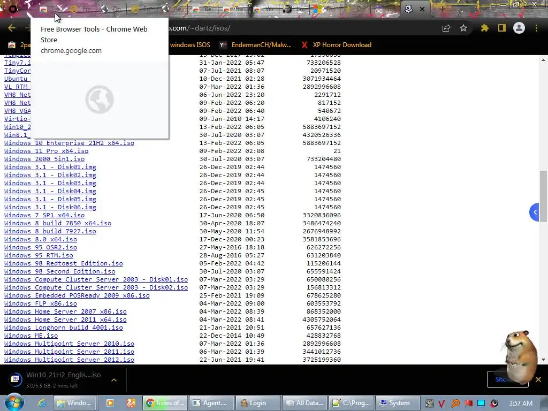Click the red V tray icon
This screenshot has height=411, width=548.
[442, 404]
